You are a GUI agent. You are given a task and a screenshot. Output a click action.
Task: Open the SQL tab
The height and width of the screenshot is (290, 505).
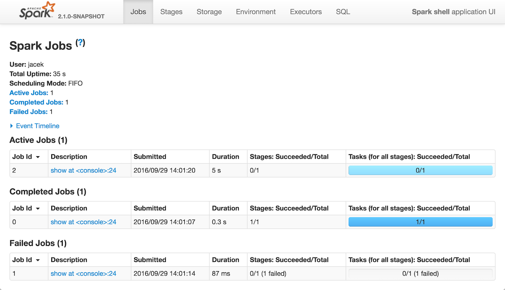coord(343,12)
